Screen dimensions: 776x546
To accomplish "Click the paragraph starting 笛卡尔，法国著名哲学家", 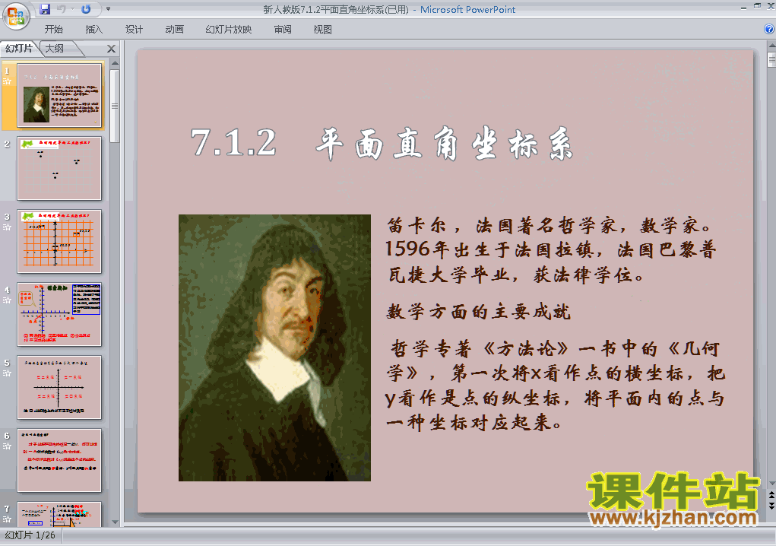I will [550, 250].
